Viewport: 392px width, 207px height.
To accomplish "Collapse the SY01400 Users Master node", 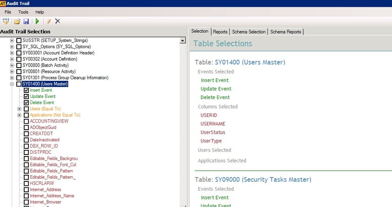I will coord(12,84).
